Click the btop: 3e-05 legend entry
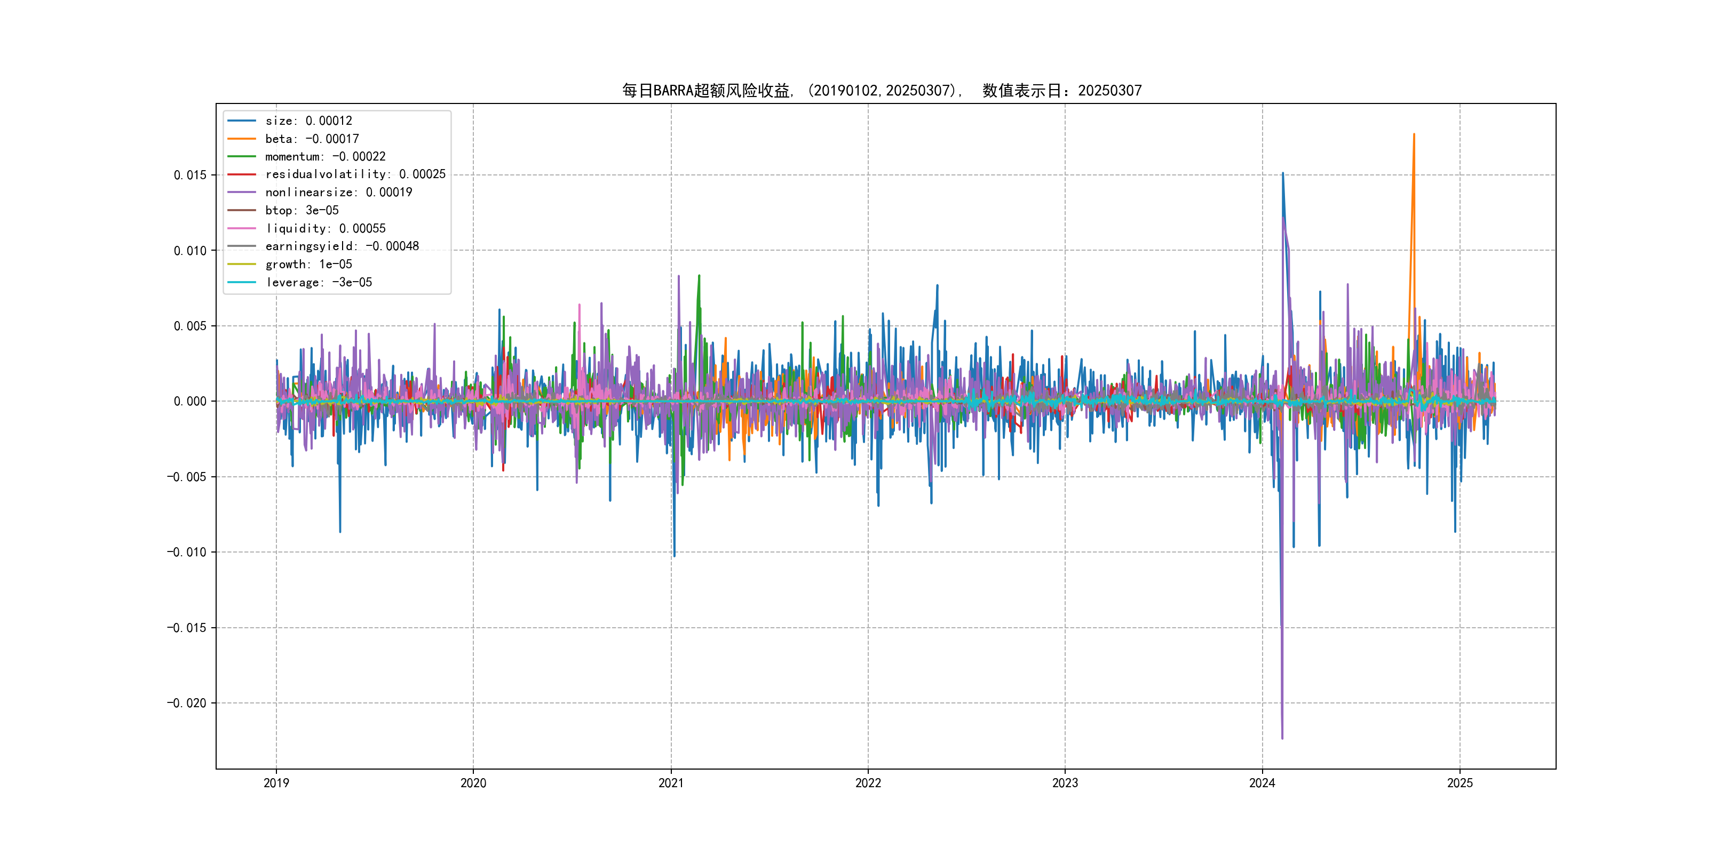 click(302, 211)
